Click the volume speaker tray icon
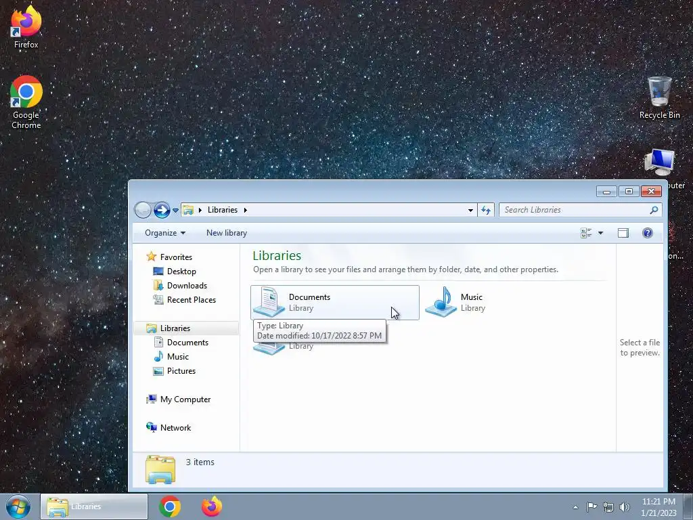 [x=624, y=507]
